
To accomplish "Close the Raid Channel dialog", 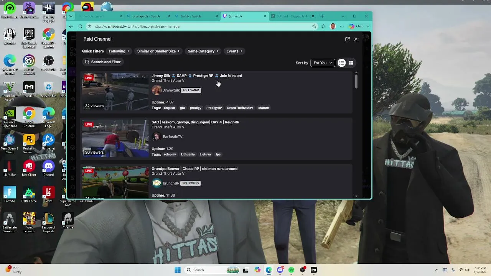I will coord(356,39).
